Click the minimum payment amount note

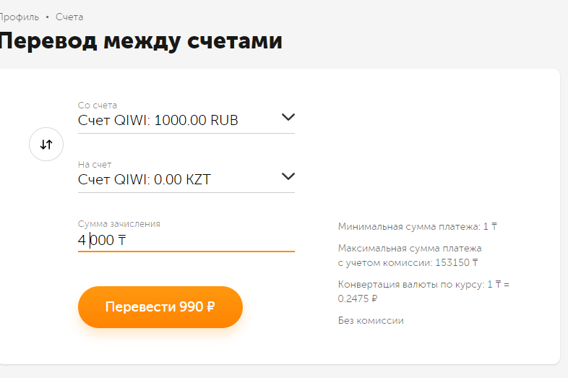pyautogui.click(x=417, y=227)
